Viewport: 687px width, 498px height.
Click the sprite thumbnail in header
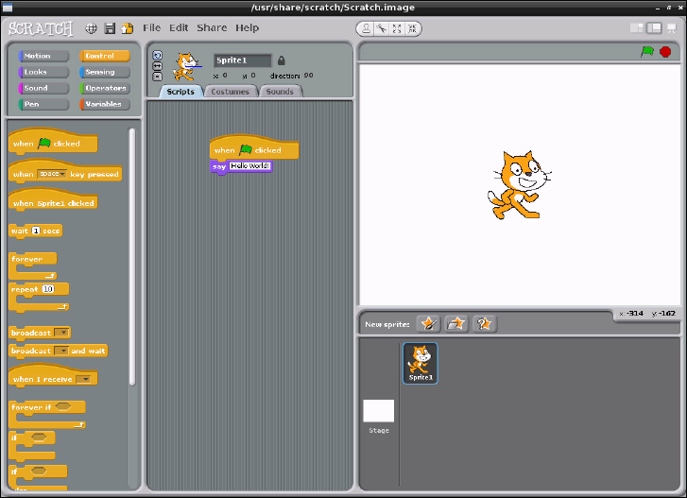[187, 66]
